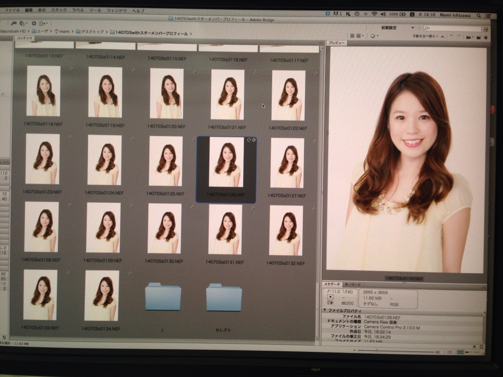The height and width of the screenshot is (377, 503).
Task: Click Mami Ishizawa user name in menu bar
Action: [x=455, y=15]
